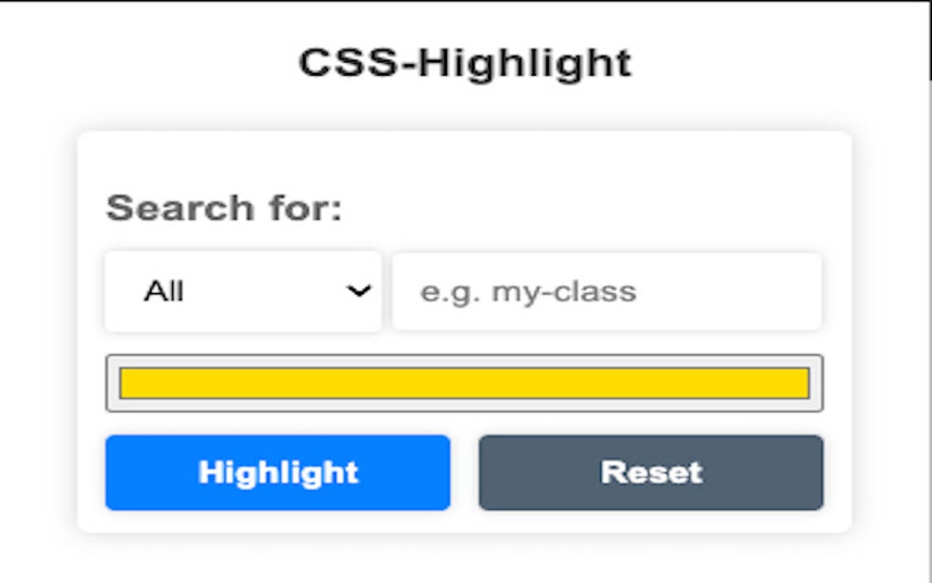932x583 pixels.
Task: Click the "Search for:" label
Action: [x=224, y=208]
